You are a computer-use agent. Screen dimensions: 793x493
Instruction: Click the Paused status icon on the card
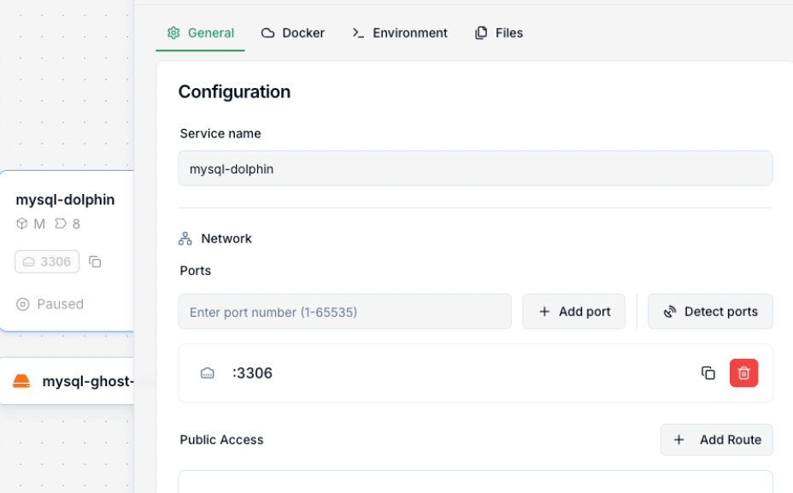(23, 304)
